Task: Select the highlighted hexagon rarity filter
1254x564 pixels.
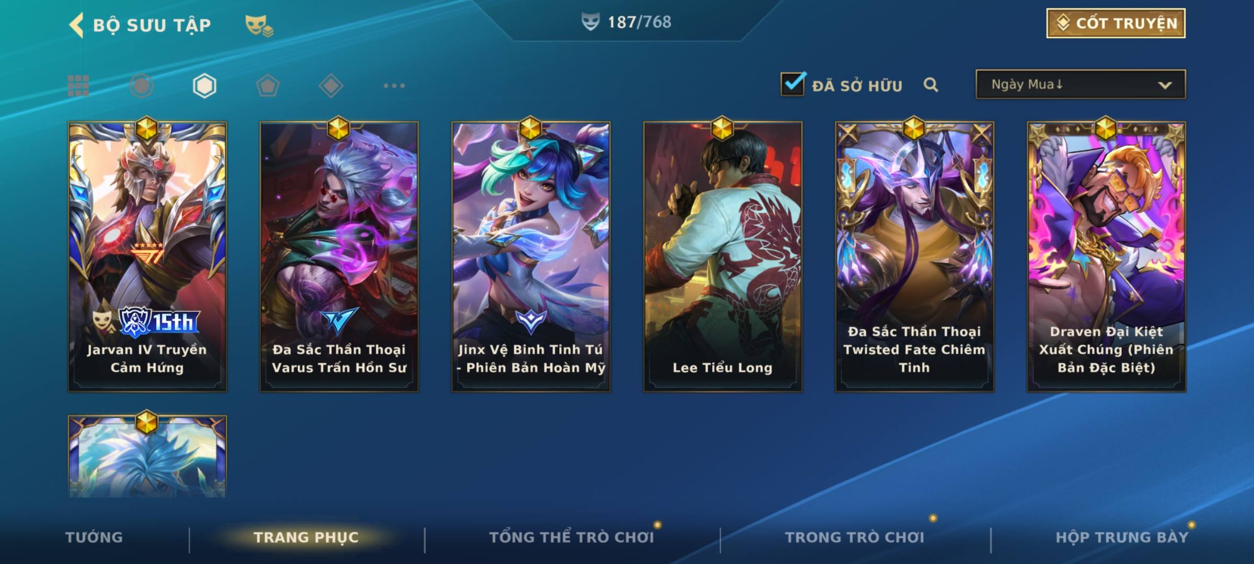Action: [204, 86]
